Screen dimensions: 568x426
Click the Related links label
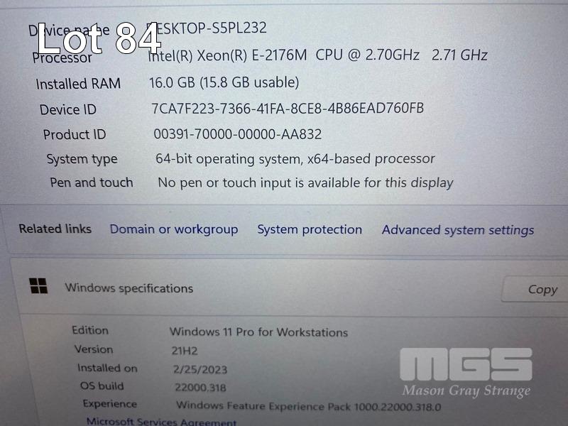55,229
